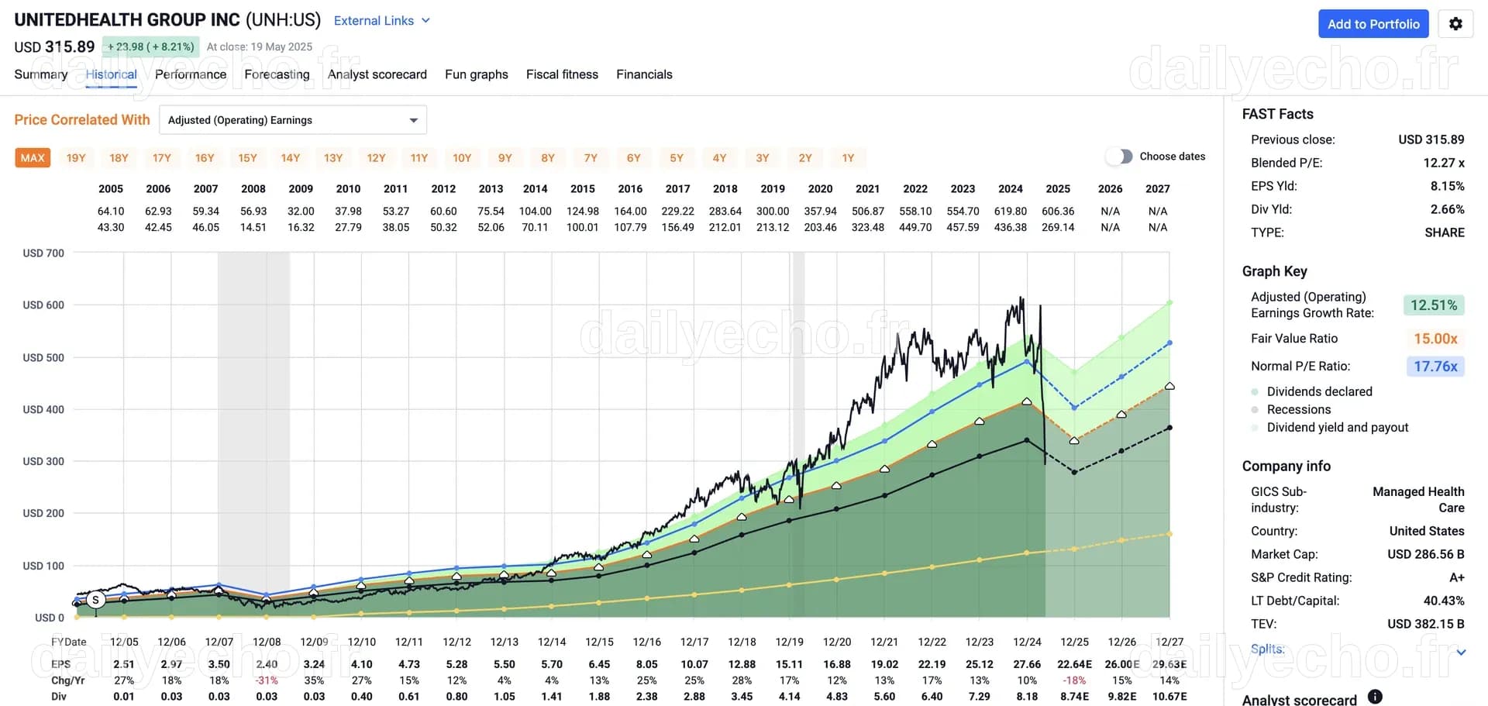Click the 2025 high price 606.36
Screen dimensions: 1488x706
(1058, 212)
